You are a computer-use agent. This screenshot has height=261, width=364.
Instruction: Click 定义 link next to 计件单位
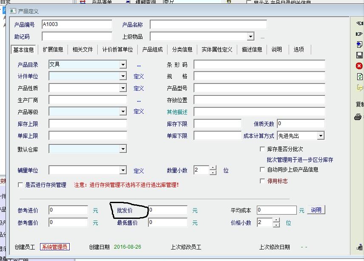click(x=139, y=77)
